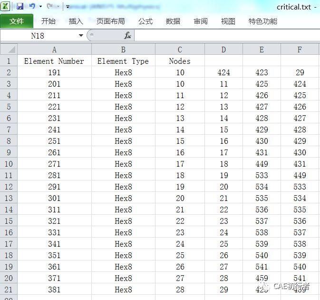Select column B header
The width and height of the screenshot is (320, 300).
click(123, 50)
